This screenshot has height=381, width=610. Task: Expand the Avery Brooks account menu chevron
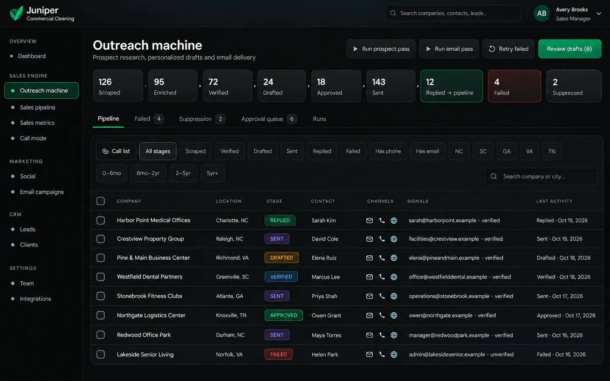[599, 14]
